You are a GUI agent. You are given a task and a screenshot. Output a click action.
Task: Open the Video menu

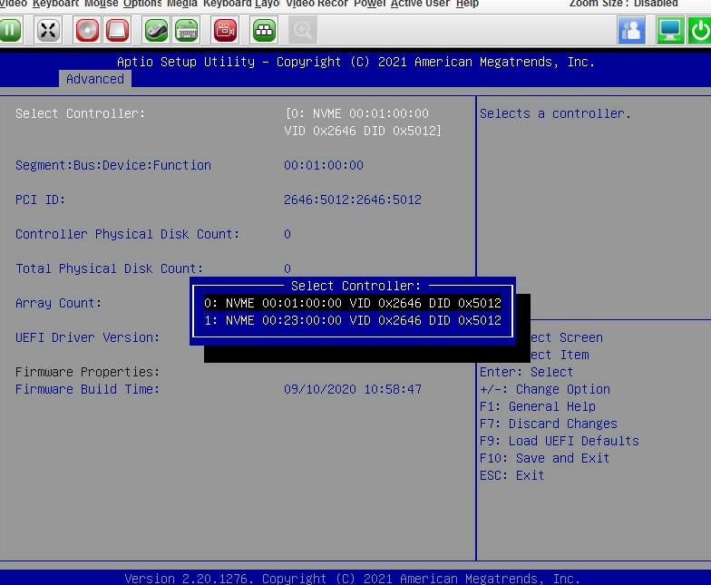point(13,4)
